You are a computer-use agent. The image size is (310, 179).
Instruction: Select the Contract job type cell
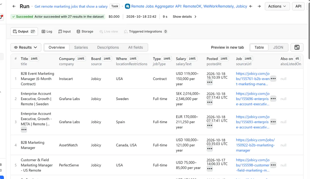click(160, 79)
